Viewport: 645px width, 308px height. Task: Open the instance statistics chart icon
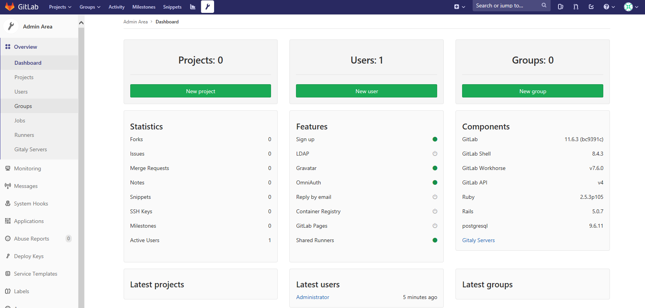click(193, 7)
